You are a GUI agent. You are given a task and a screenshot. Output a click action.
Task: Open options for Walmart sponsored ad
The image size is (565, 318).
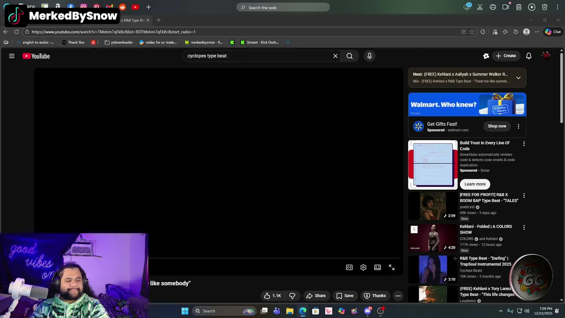click(x=518, y=126)
